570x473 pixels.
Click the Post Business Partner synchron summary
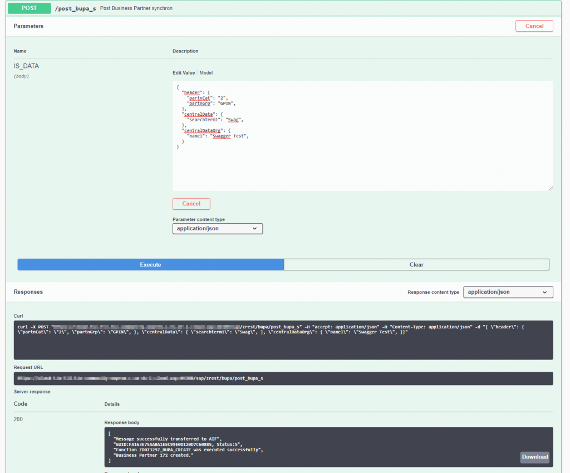click(x=136, y=8)
